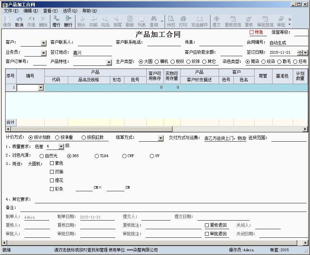Click the 复核短信 toolbar icon
The height and width of the screenshot is (255, 310).
click(233, 21)
